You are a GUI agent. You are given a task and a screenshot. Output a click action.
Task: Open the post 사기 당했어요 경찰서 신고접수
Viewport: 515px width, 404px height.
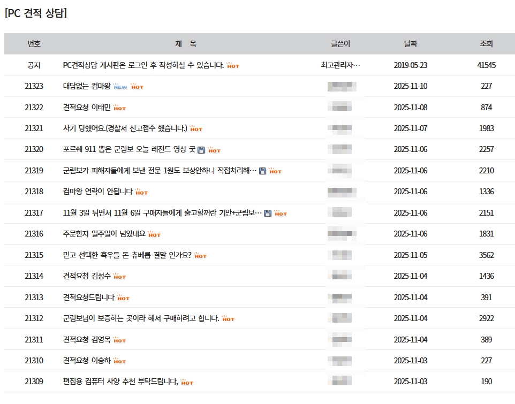click(125, 128)
